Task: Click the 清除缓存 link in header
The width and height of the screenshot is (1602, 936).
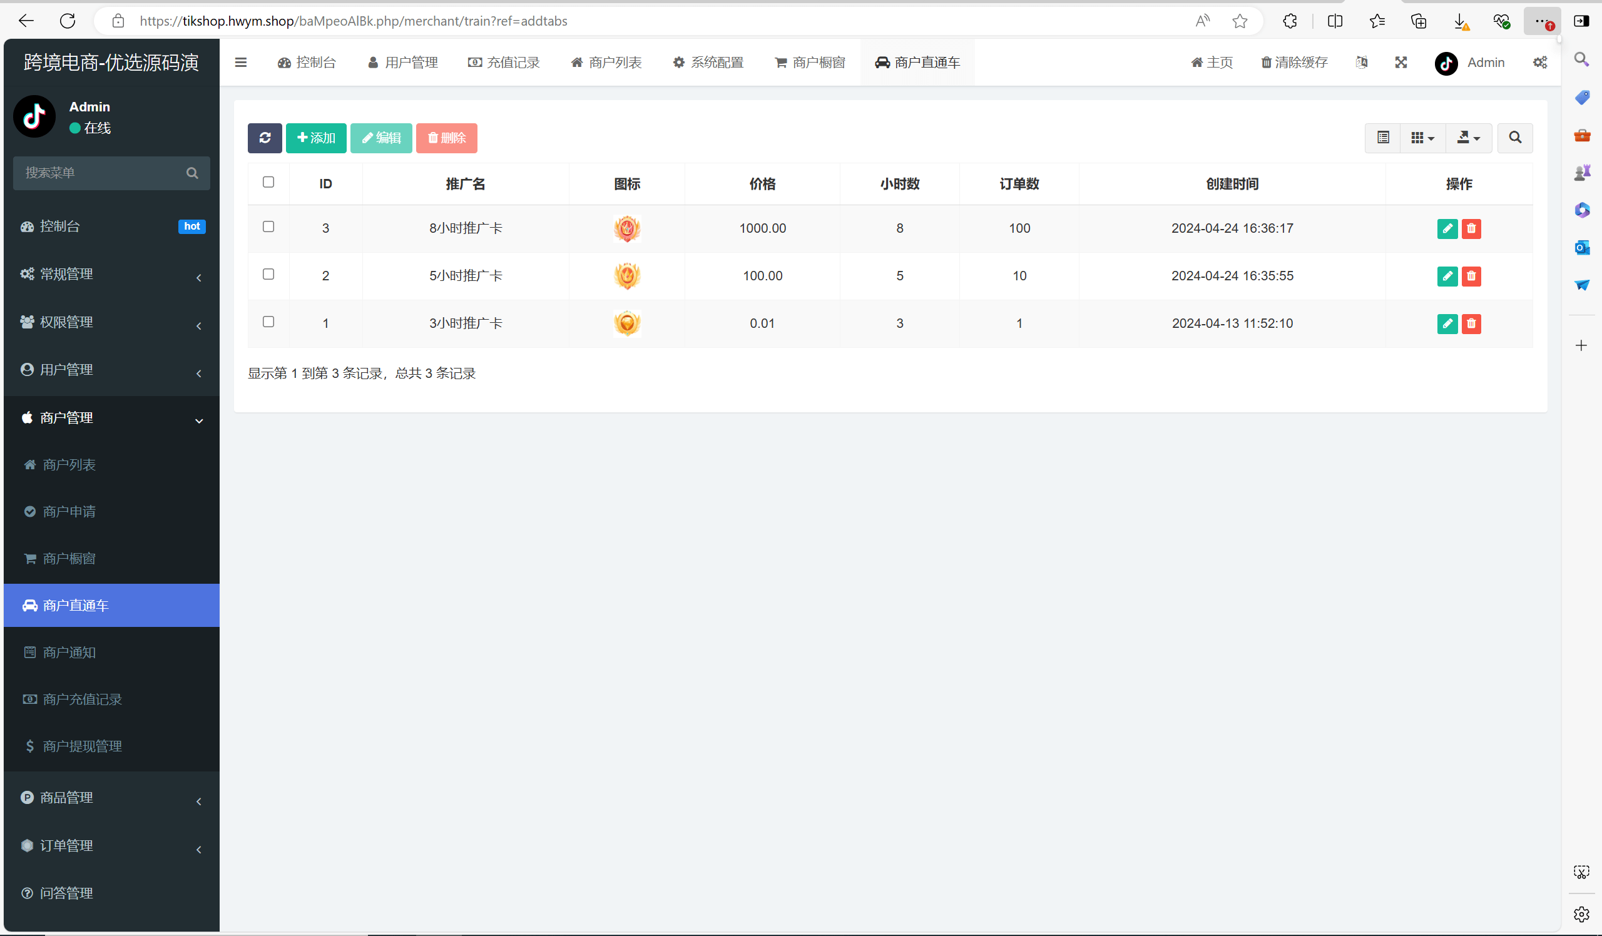Action: [1293, 63]
